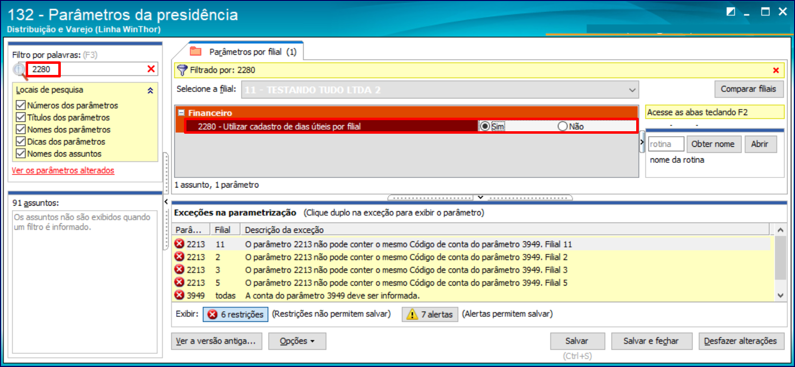Viewport: 795px width, 367px height.
Task: Click the funnel icon next to Filtrado por
Action: click(x=182, y=70)
